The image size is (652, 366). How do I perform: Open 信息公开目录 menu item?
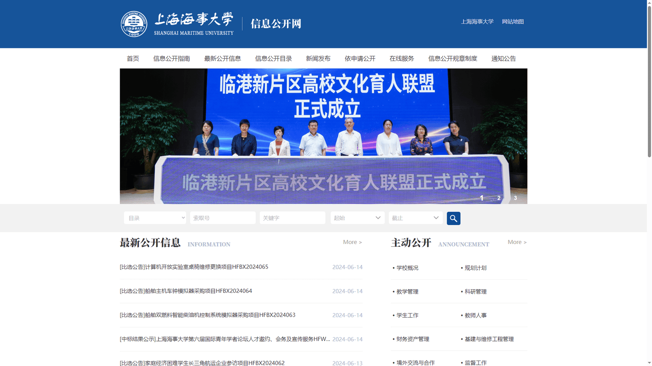click(x=273, y=59)
